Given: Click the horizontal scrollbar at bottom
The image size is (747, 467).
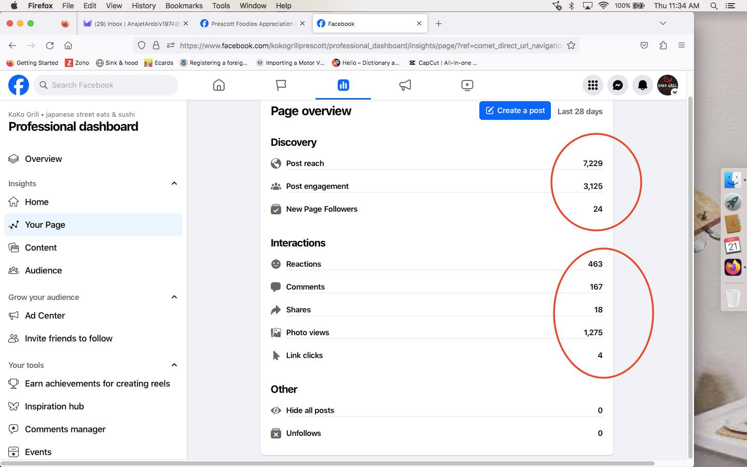Looking at the screenshot, I should click(327, 463).
